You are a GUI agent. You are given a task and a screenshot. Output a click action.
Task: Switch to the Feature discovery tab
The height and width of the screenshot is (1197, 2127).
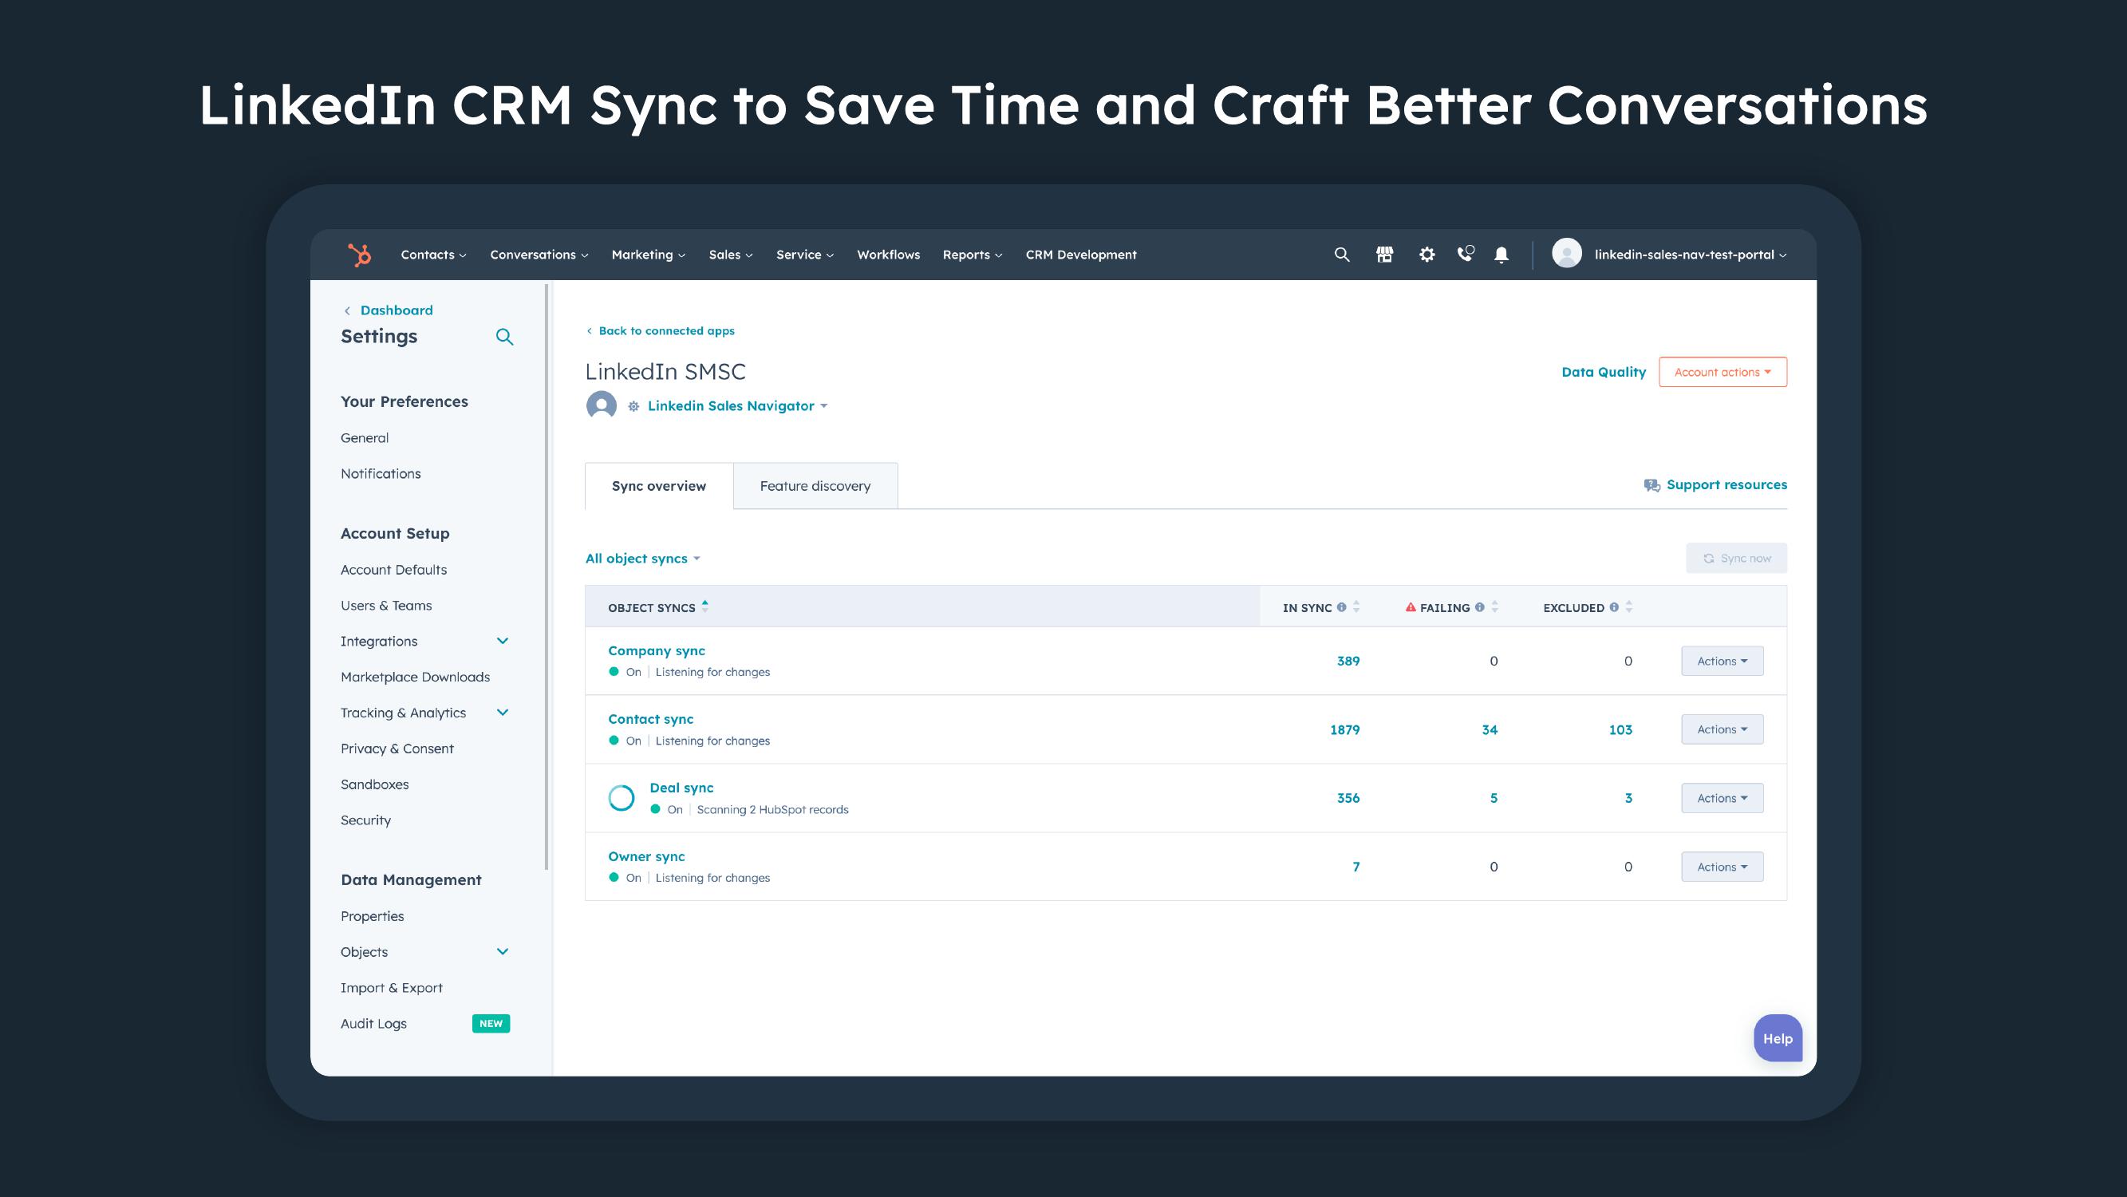pos(815,485)
